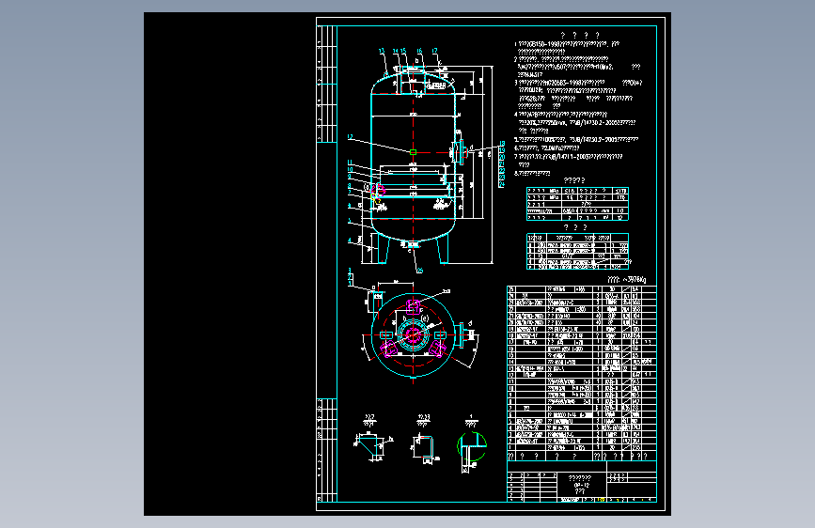Click the QF-12 drawing number in title block

[580, 485]
